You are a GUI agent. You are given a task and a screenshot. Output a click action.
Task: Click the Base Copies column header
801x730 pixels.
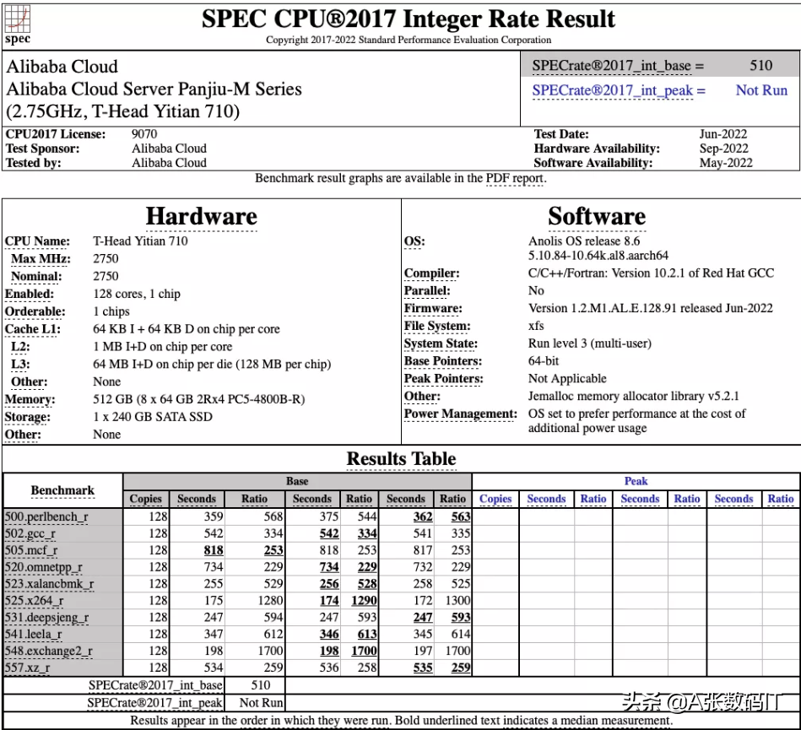[x=145, y=499]
